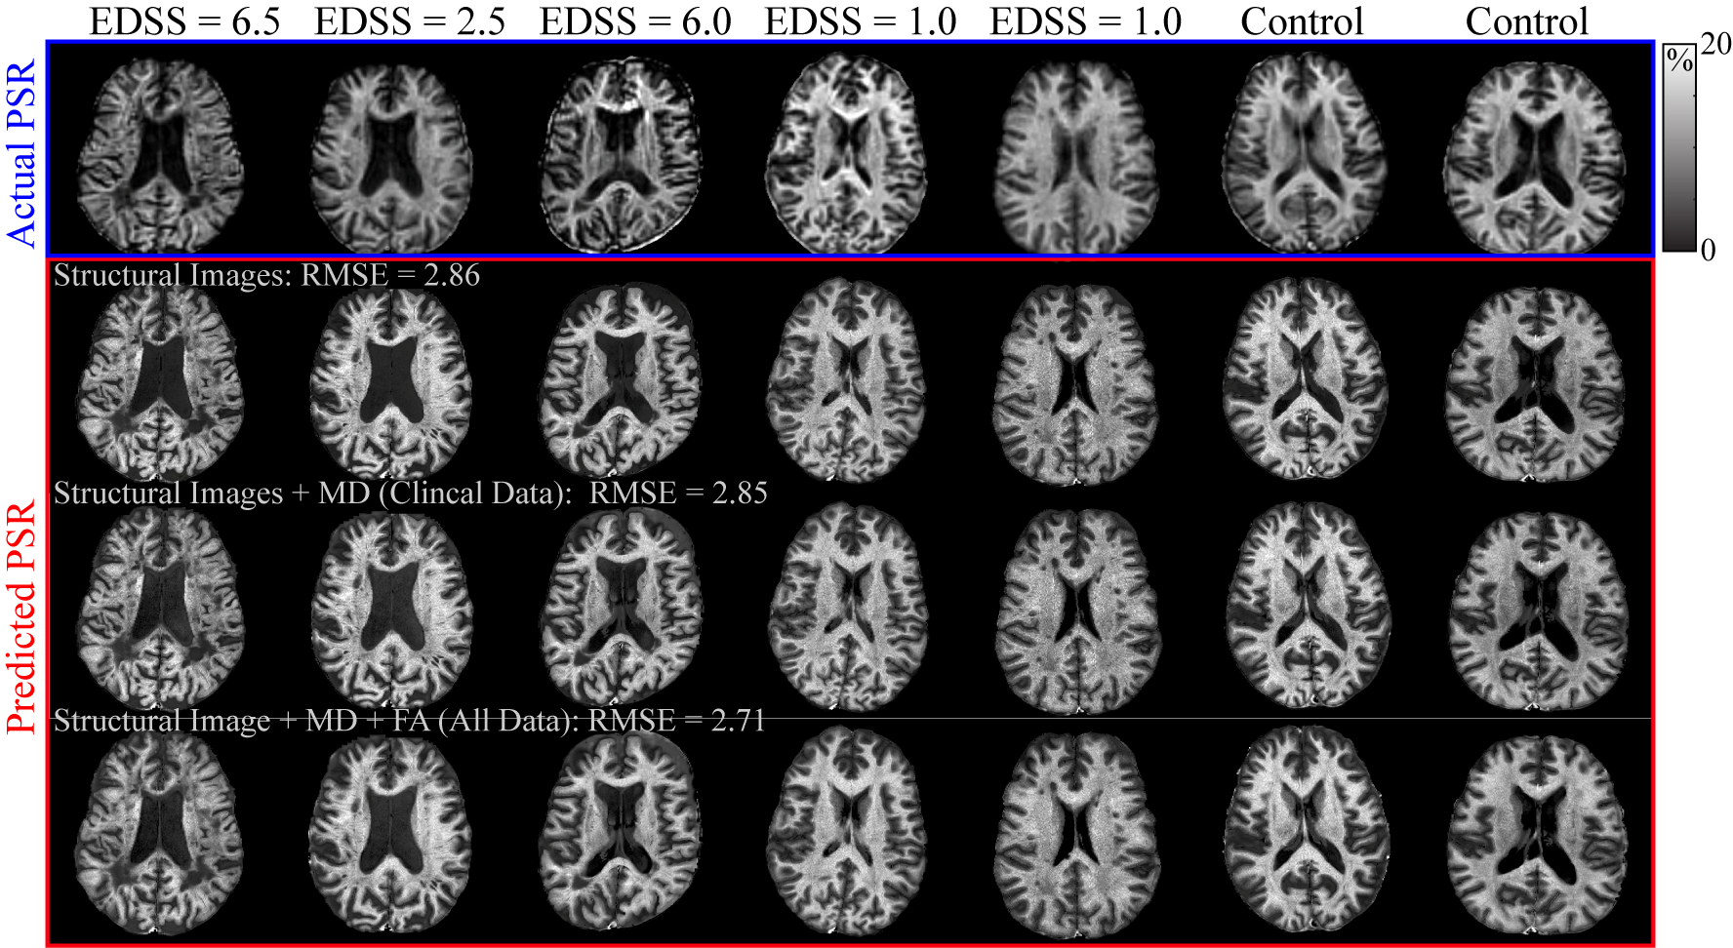Click the first brain slice in Actual PSR row
The image size is (1733, 948).
[161, 156]
